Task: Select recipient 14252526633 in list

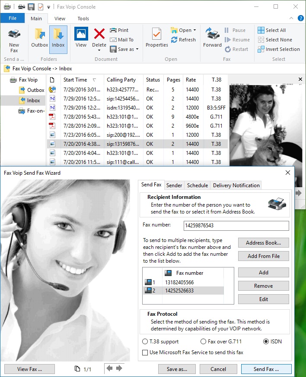Action: tap(184, 290)
